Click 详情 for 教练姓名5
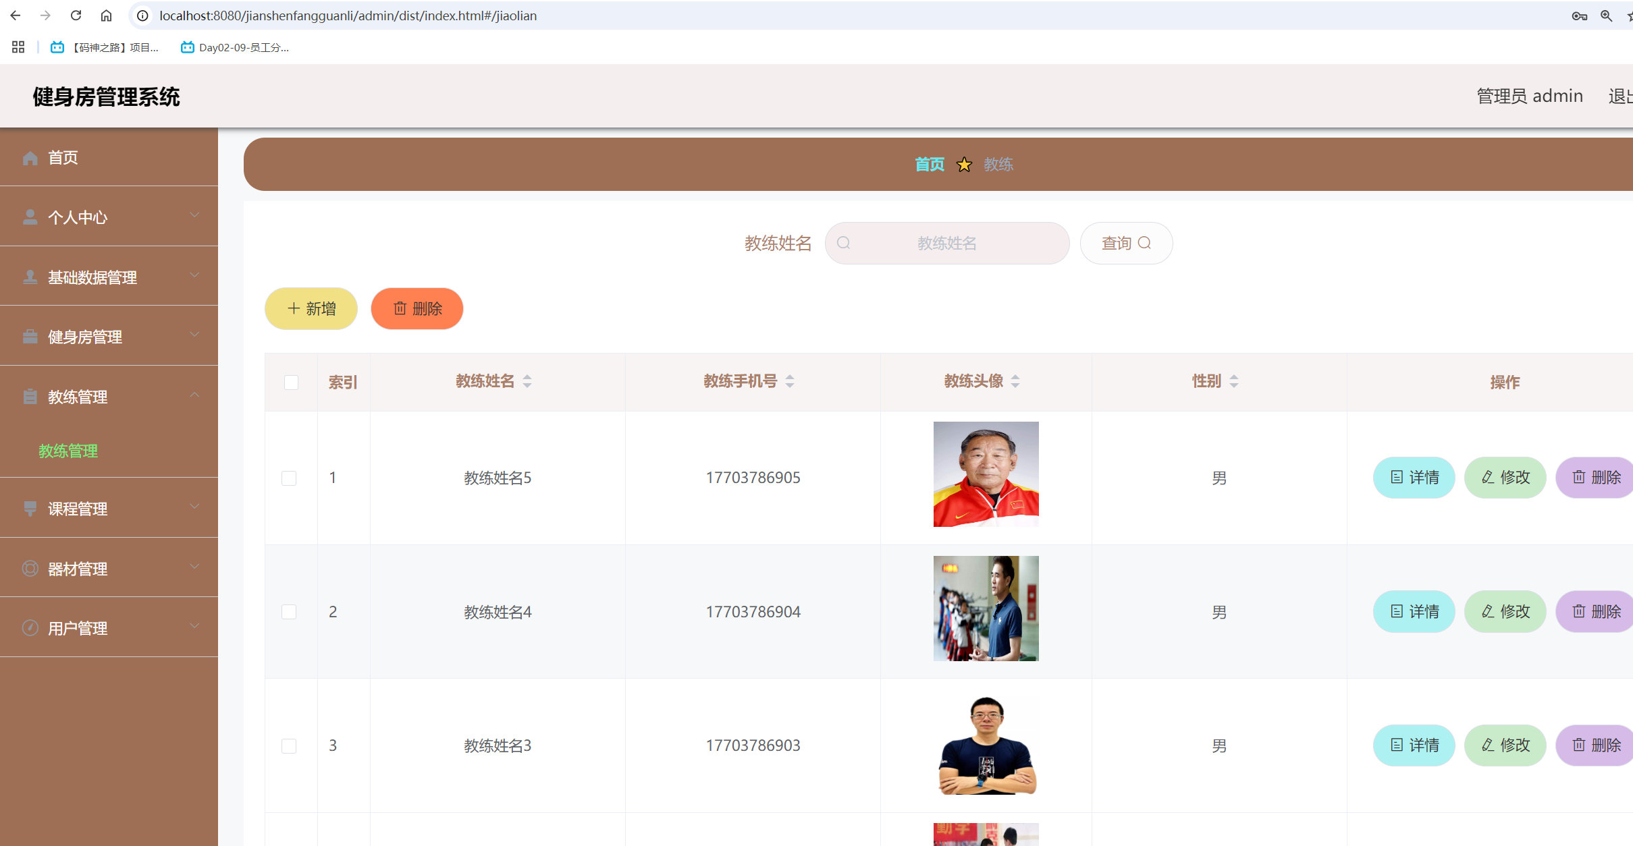The width and height of the screenshot is (1633, 846). (1414, 478)
